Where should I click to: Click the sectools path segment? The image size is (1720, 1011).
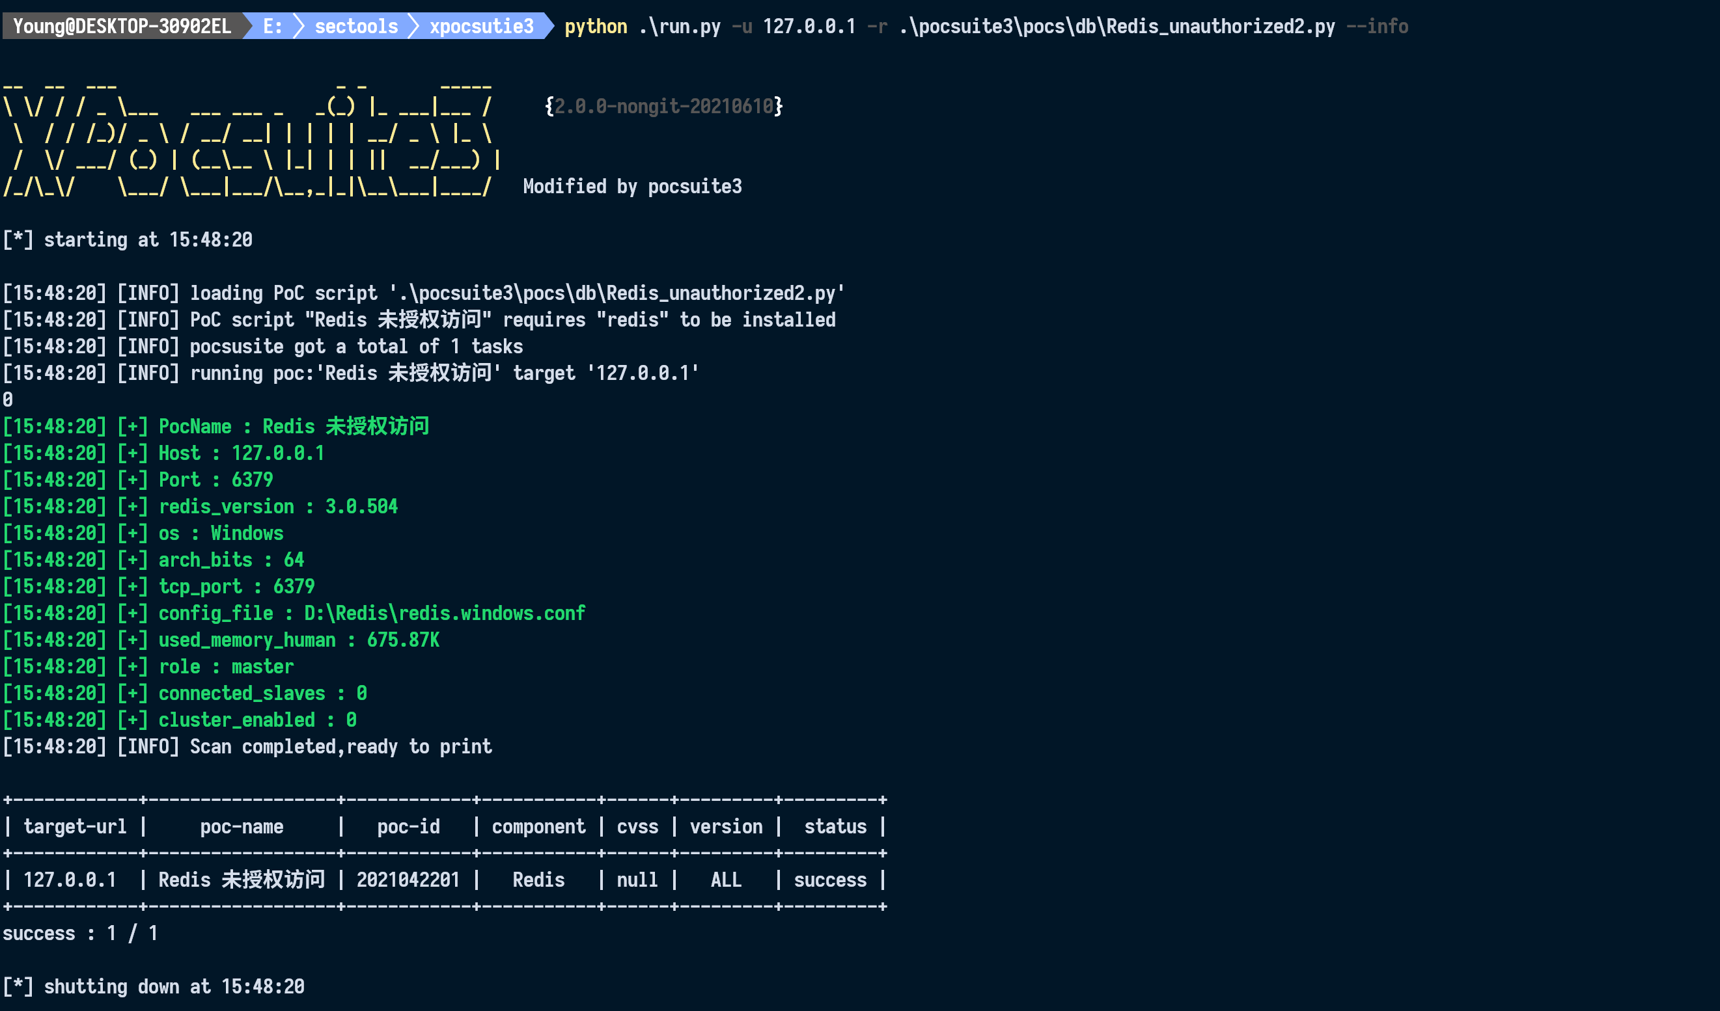pyautogui.click(x=355, y=27)
